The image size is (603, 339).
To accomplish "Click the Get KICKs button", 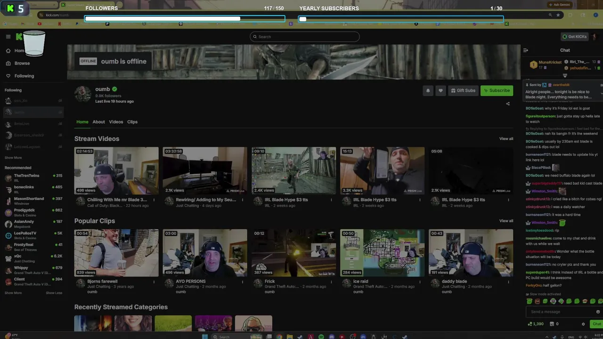I will (574, 37).
